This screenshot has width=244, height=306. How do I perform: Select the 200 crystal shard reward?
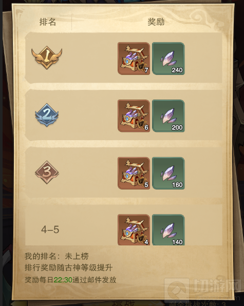[x=168, y=116]
